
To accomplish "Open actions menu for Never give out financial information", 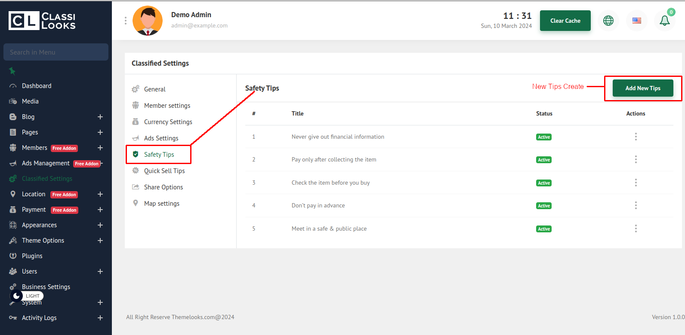I will (636, 137).
